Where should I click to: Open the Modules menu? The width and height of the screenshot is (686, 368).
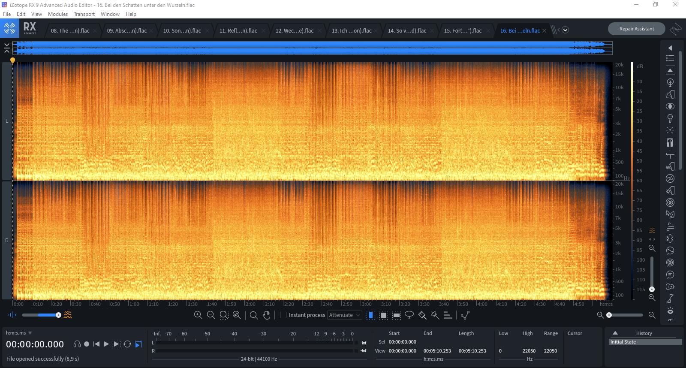click(58, 14)
